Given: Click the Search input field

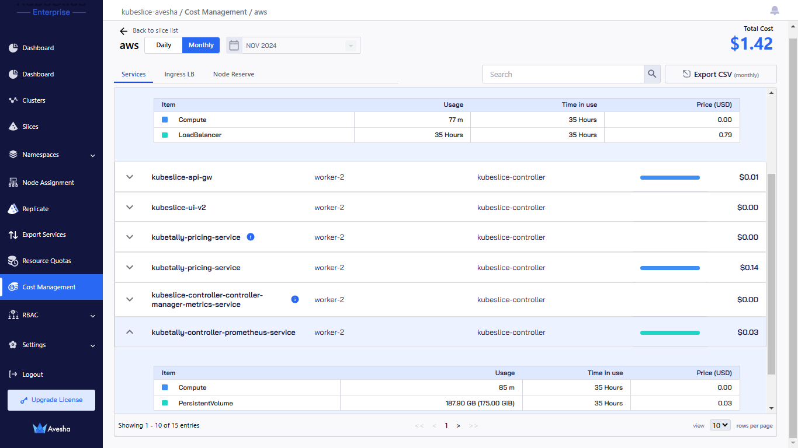Looking at the screenshot, I should [x=563, y=74].
